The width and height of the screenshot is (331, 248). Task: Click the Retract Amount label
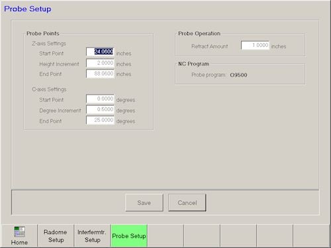pos(209,46)
